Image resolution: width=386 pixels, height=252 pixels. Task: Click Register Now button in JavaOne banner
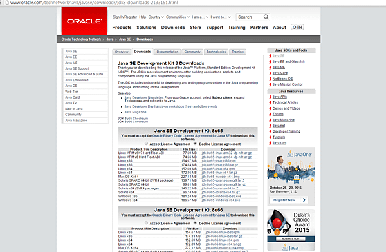tap(288, 200)
